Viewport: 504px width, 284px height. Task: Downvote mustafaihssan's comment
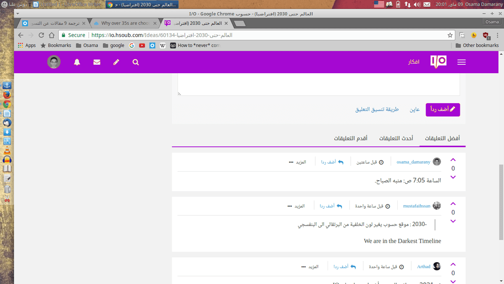coord(453,221)
